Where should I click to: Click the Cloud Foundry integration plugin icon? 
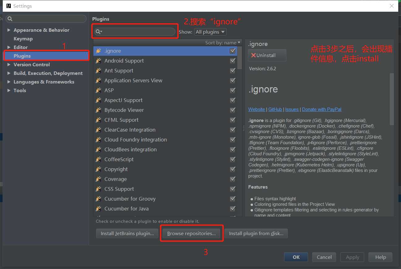(x=99, y=140)
